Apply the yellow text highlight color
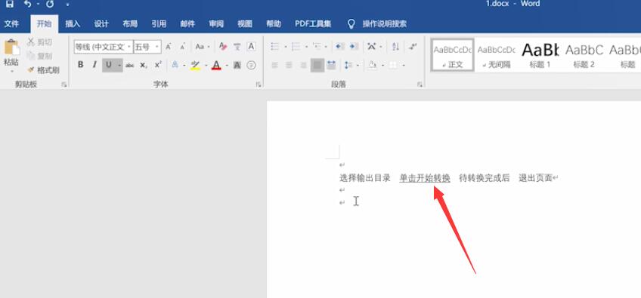641x298 pixels. (x=196, y=65)
